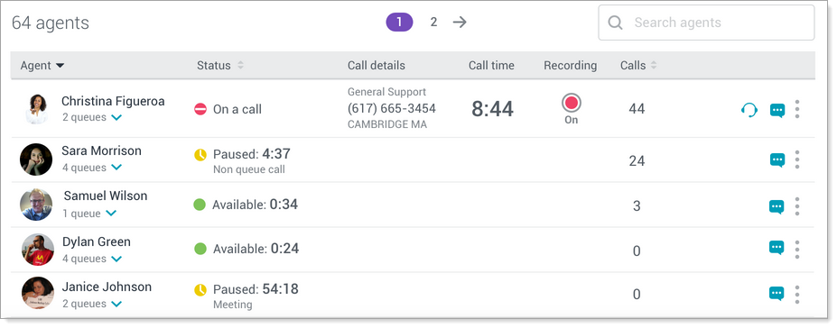Screen dimensions: 837x328
Task: Open Dylan Green's more options menu
Action: [x=797, y=250]
